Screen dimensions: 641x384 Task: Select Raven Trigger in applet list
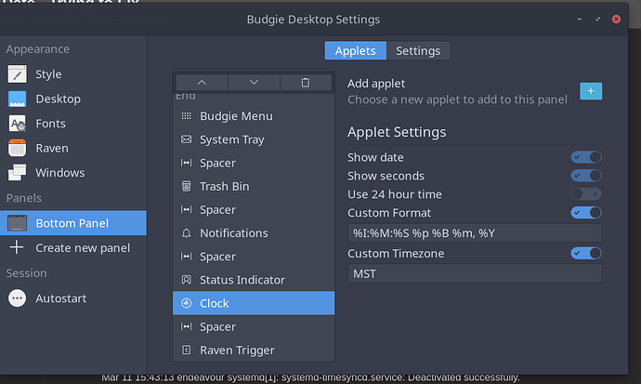pyautogui.click(x=254, y=350)
